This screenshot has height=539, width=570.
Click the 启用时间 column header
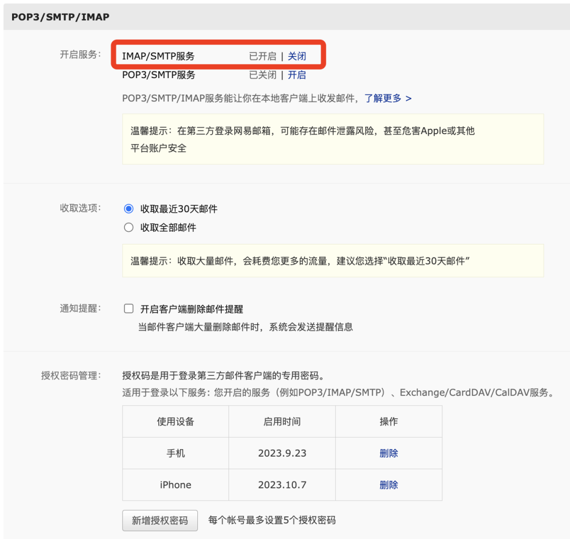tap(282, 421)
